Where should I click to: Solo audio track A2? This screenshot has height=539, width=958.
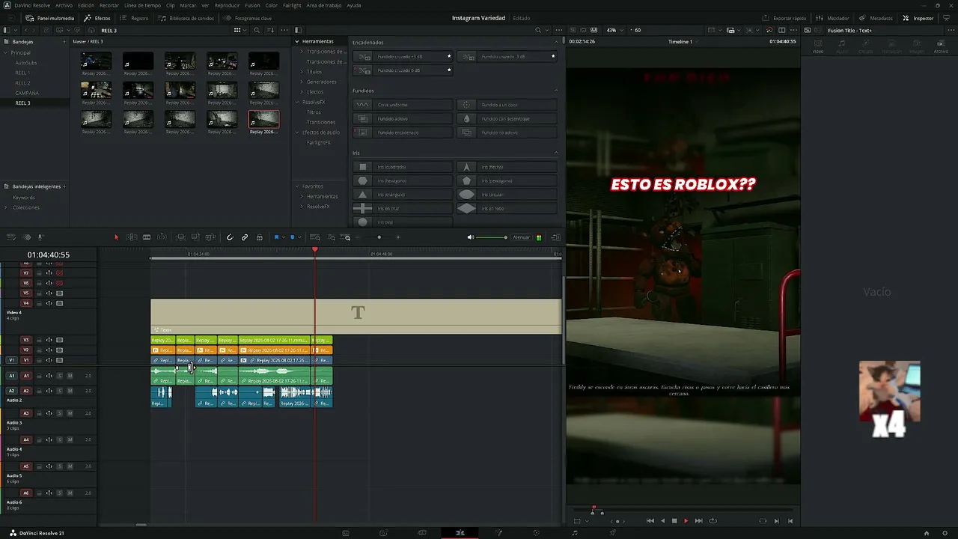[60, 391]
